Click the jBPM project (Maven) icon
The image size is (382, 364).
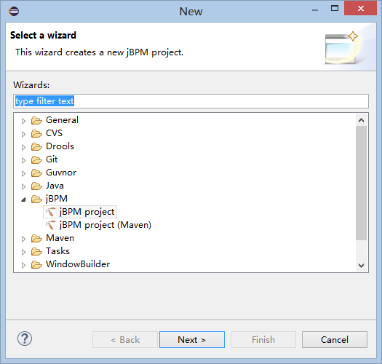(50, 225)
